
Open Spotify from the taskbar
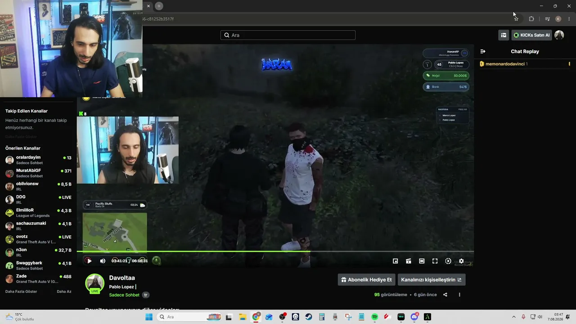[x=374, y=317]
